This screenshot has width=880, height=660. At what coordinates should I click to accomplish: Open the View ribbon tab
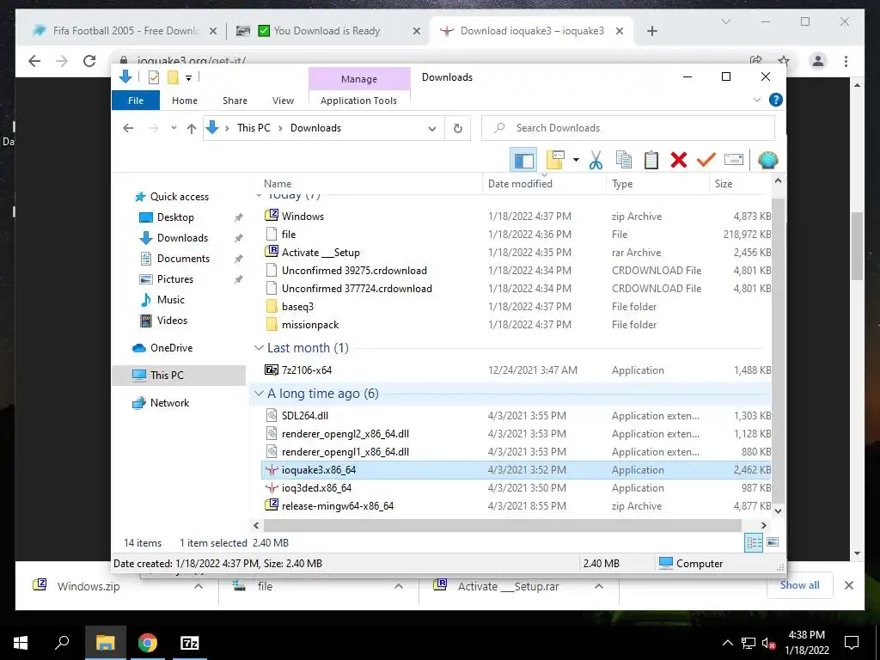(283, 101)
